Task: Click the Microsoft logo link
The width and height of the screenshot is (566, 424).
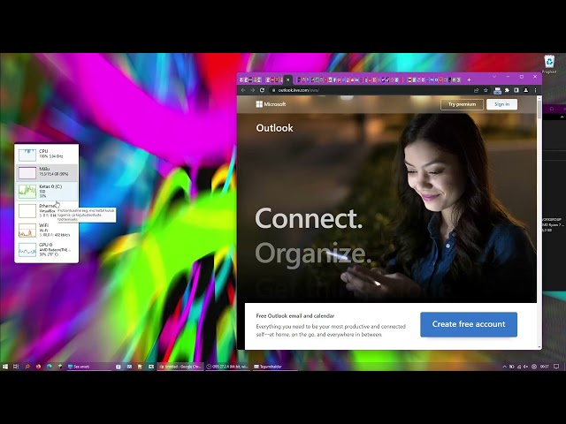Action: (x=271, y=104)
